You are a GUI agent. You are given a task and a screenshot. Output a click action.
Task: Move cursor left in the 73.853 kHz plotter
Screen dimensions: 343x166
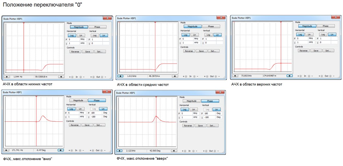pyautogui.click(x=235, y=76)
